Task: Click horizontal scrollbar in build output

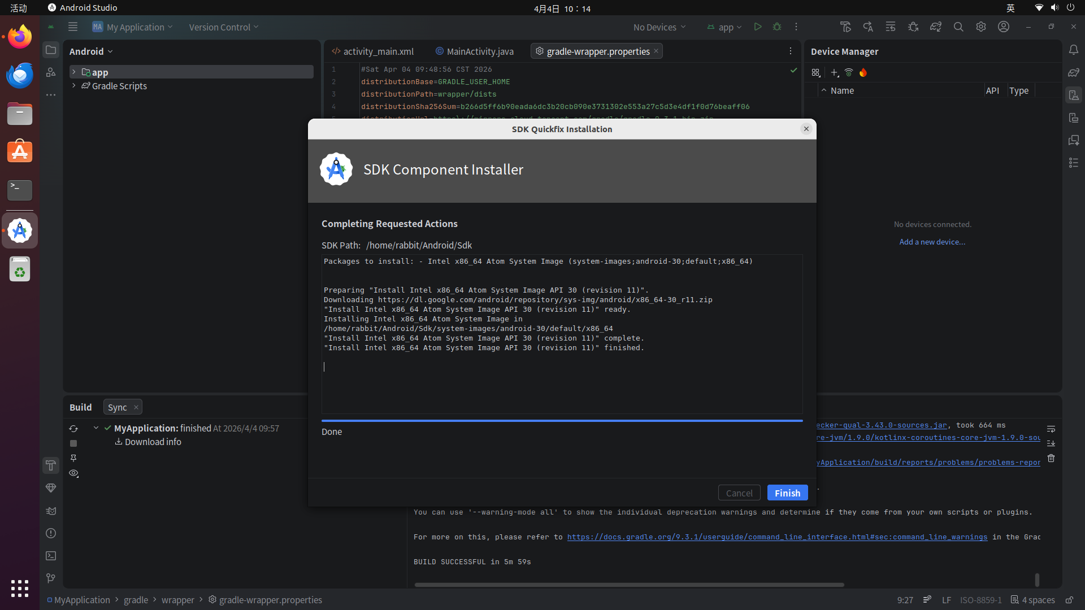Action: (629, 585)
